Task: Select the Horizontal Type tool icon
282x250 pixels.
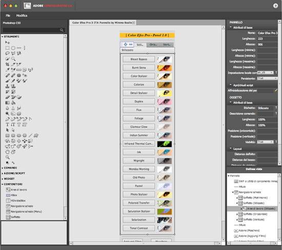Action: 7,124
